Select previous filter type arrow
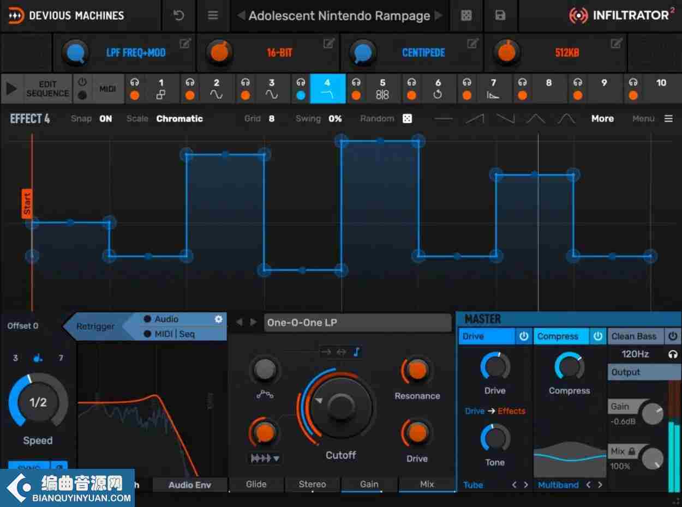The width and height of the screenshot is (682, 507). 239,322
